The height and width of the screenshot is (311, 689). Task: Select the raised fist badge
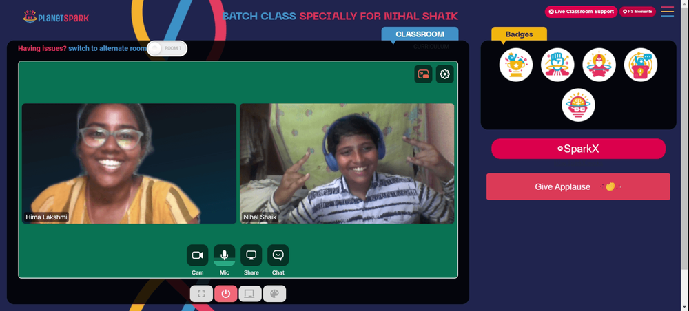(557, 65)
